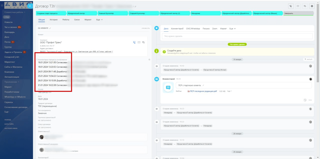Click the three-dots menu on the comment card
The image size is (320, 159).
[310, 100]
